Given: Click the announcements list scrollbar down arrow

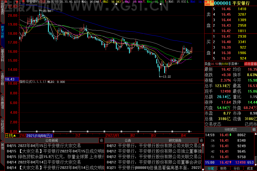Looking at the screenshot, I should tap(203, 170).
